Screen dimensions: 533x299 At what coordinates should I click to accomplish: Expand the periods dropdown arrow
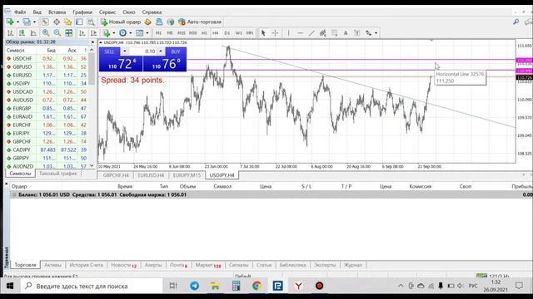[x=130, y=33]
